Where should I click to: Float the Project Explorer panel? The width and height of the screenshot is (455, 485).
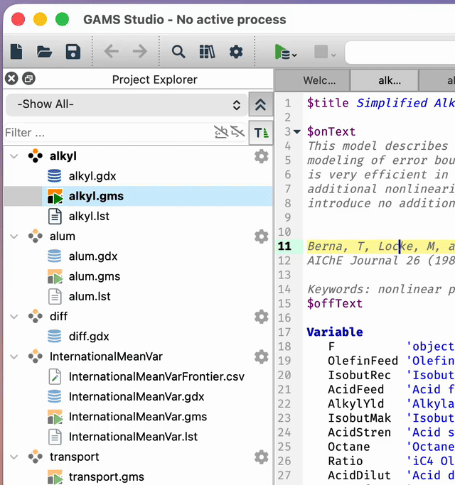coord(28,79)
